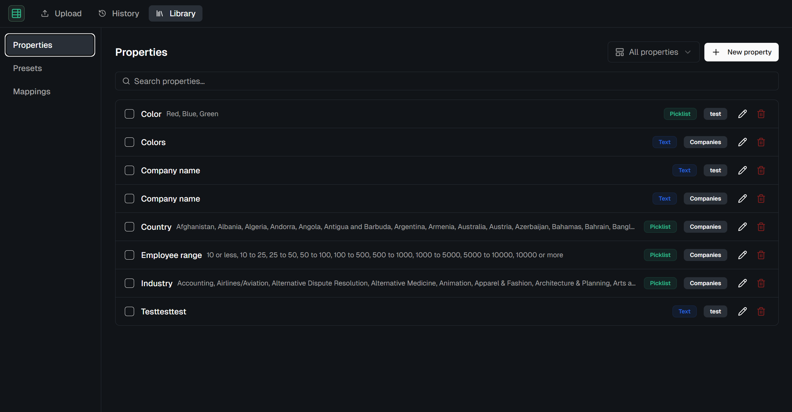Viewport: 792px width, 412px height.
Task: Open the All properties filter dropdown
Action: (x=653, y=52)
